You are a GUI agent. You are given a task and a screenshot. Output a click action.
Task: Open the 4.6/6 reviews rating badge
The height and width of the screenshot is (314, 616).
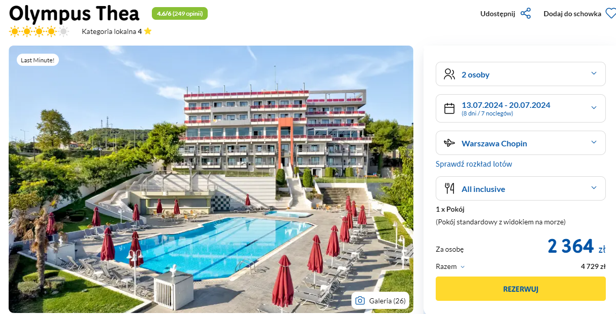180,14
